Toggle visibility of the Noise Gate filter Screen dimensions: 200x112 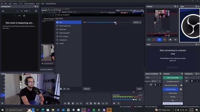[x=57, y=29]
